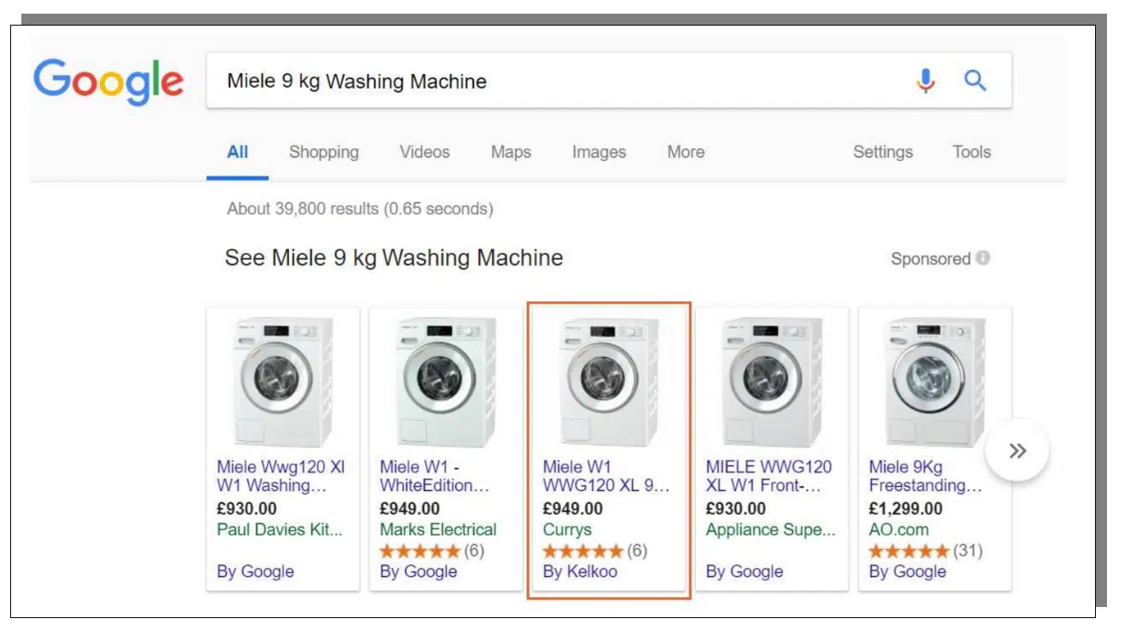Open Miele W1 - WhiteEdition link
This screenshot has height=636, width=1130.
pyautogui.click(x=435, y=477)
